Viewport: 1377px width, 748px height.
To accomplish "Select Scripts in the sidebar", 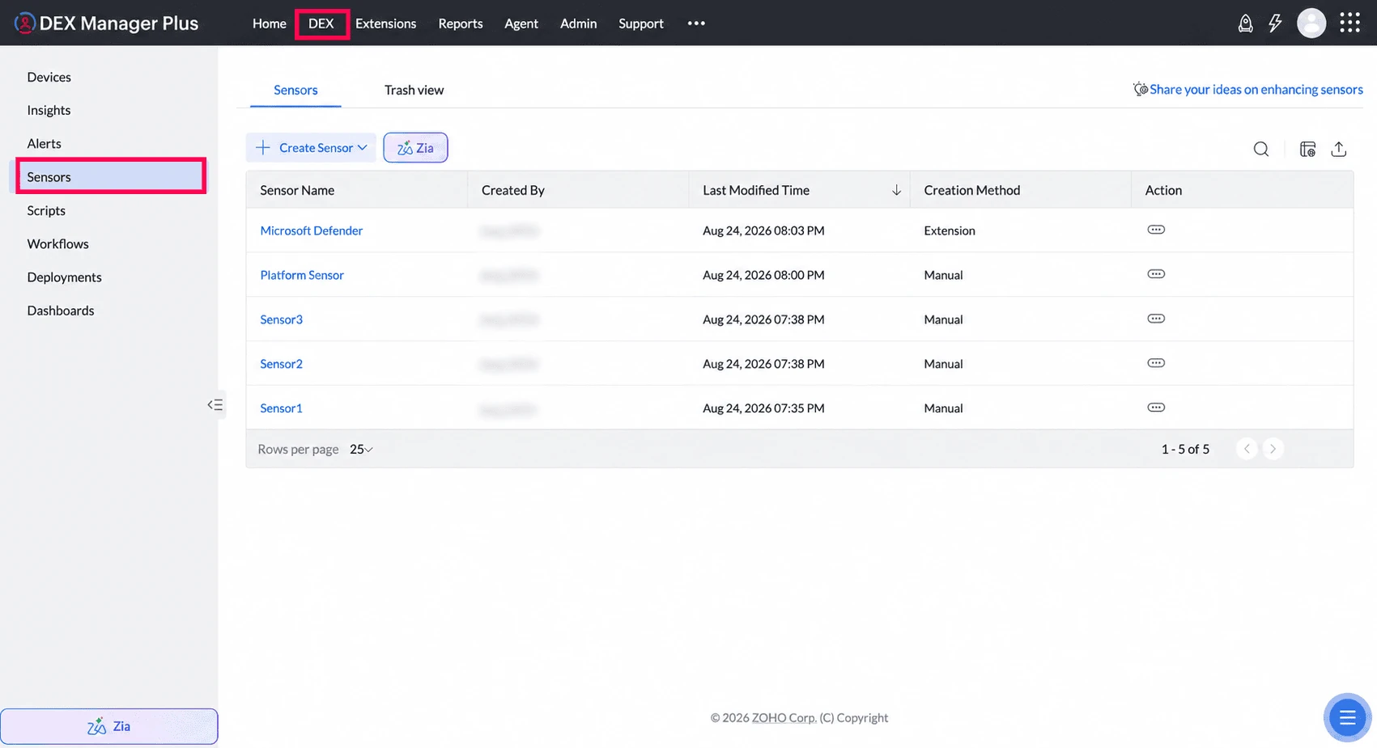I will [x=46, y=210].
